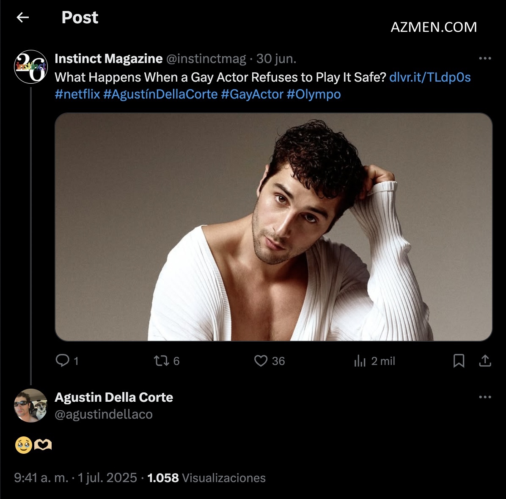Click the Agustin Della Corte display name
The image size is (506, 499).
[x=114, y=398]
